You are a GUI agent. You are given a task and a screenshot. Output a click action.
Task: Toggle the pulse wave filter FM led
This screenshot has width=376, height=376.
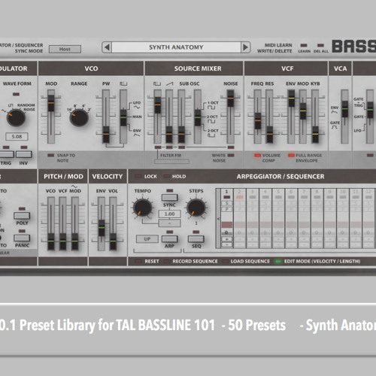(158, 147)
